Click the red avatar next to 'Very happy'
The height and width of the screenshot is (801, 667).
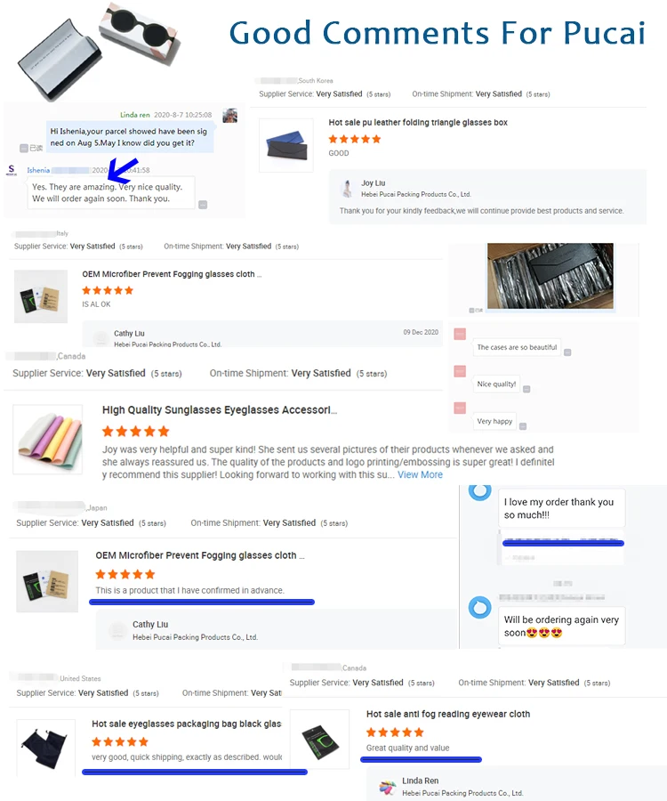(460, 408)
